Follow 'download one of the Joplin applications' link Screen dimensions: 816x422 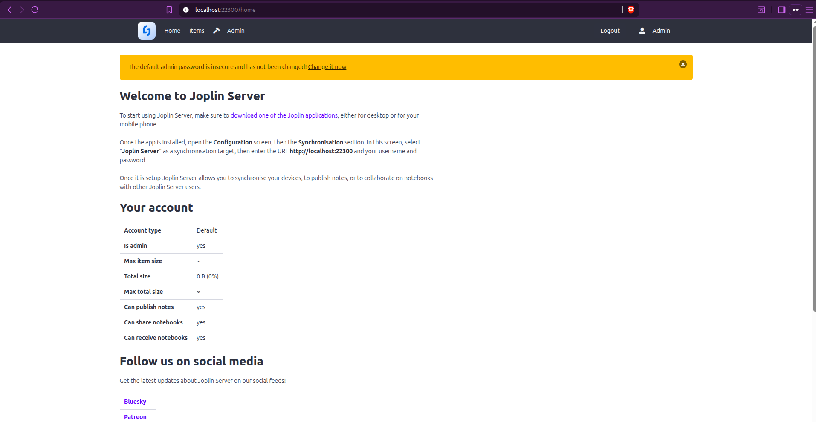[x=284, y=115]
